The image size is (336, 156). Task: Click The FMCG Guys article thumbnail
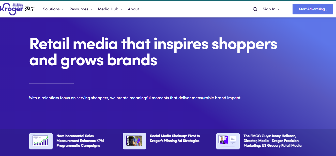(x=228, y=141)
